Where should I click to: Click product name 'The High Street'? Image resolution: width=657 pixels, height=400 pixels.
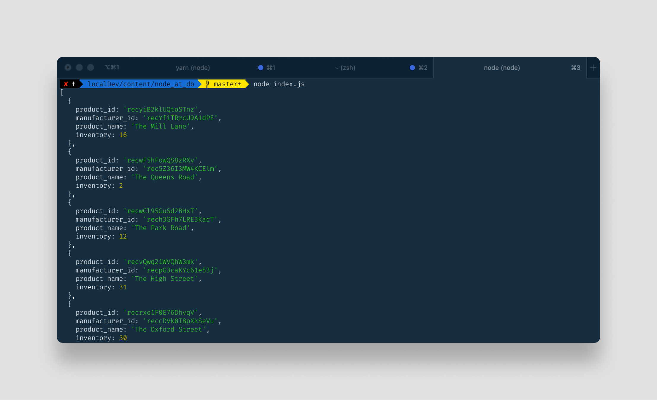point(164,279)
